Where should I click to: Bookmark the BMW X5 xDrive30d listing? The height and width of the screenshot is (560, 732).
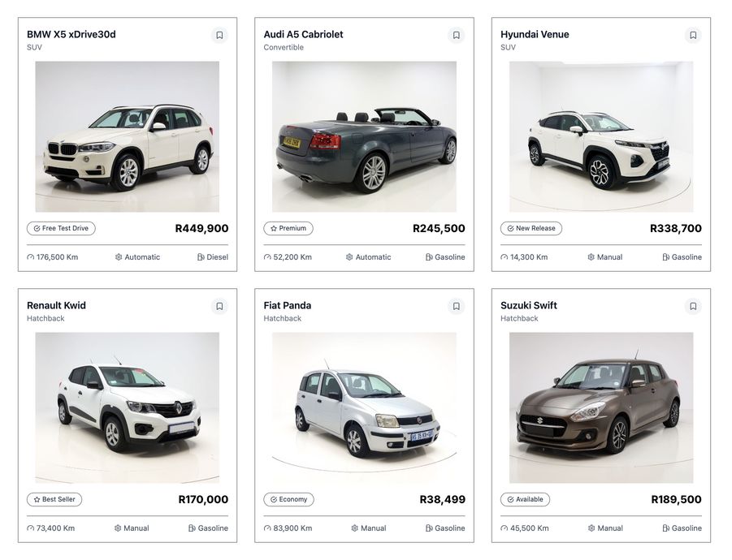[x=219, y=35]
